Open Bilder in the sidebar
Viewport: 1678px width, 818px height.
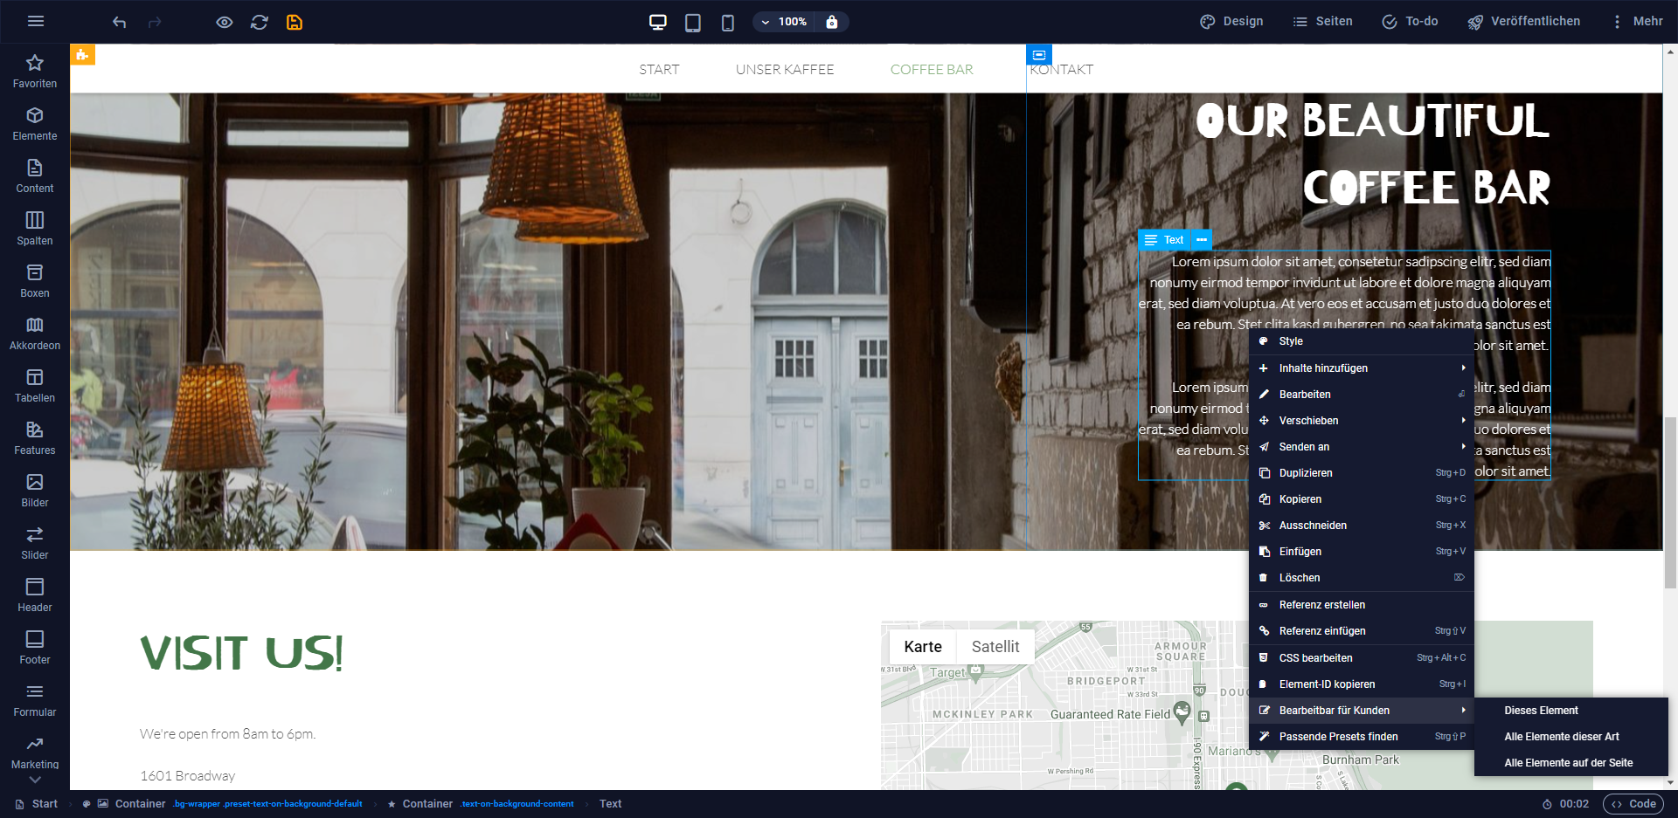tap(35, 490)
